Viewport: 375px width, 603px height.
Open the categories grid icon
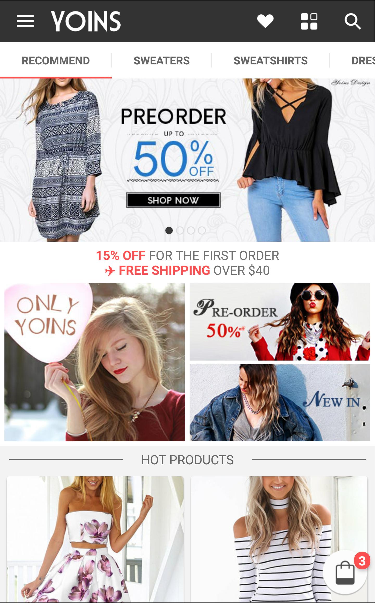[309, 21]
